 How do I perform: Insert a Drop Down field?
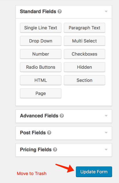41,41
